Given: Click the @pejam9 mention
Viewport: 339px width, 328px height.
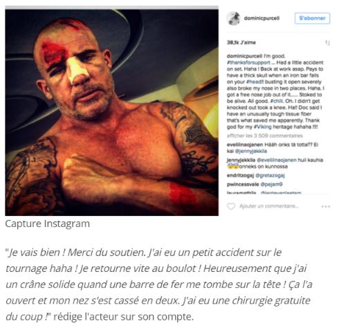Looking at the screenshot, I should pos(271,184).
